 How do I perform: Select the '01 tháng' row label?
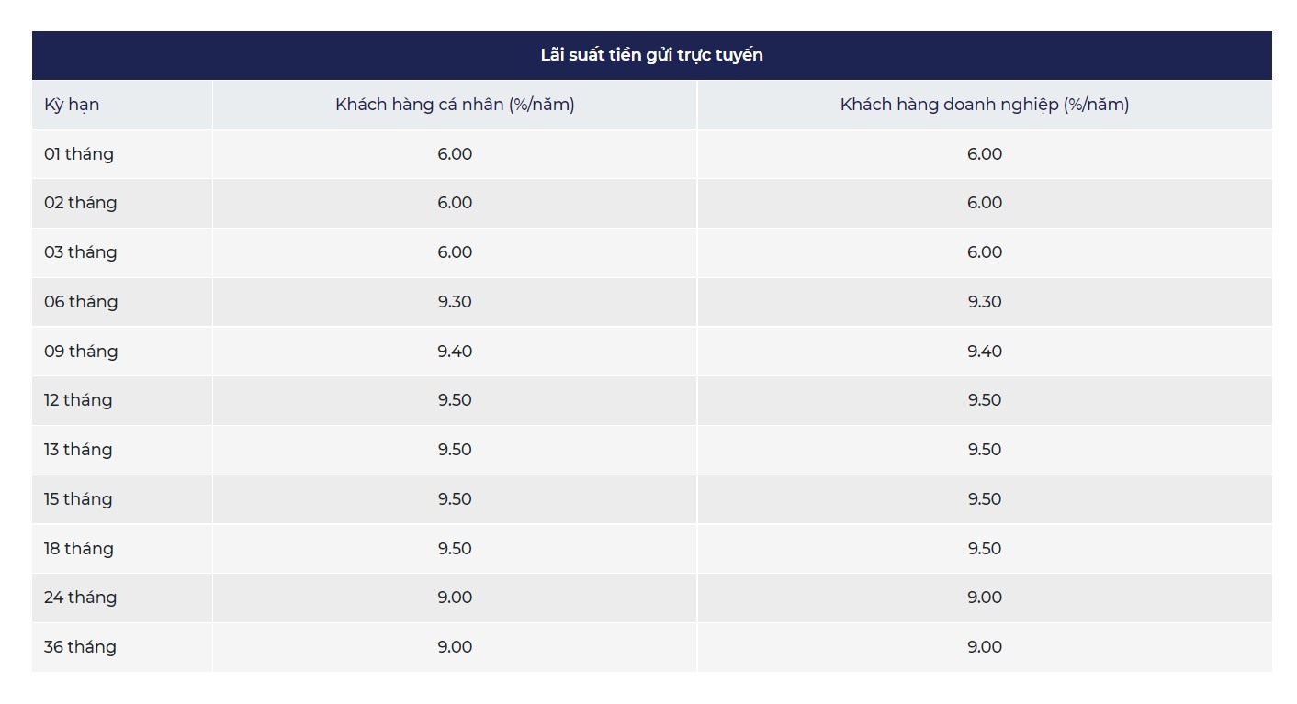tap(79, 154)
